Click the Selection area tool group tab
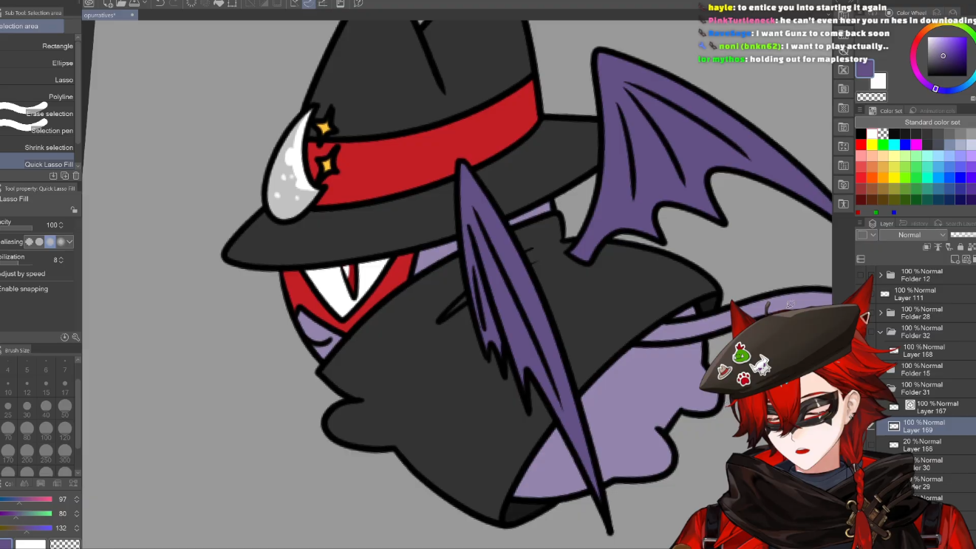 click(31, 27)
